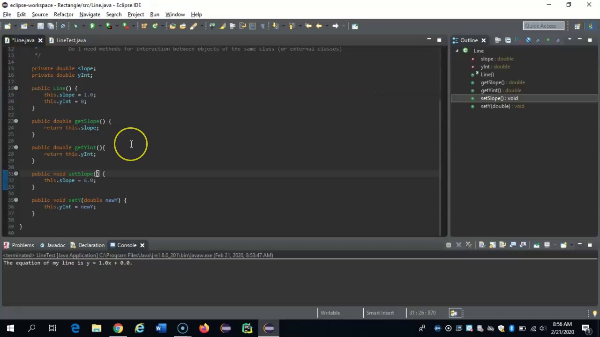The image size is (600, 337).
Task: Click the Open Perspective icon
Action: (577, 26)
